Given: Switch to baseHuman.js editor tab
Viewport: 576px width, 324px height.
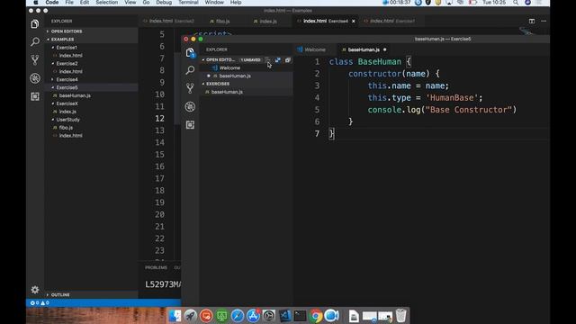Looking at the screenshot, I should [x=364, y=49].
